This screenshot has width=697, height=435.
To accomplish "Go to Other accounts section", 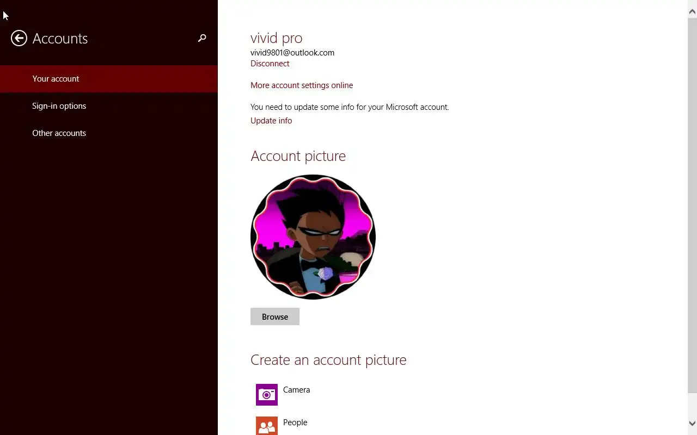I will [x=109, y=133].
